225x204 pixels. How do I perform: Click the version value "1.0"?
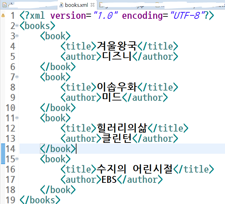pos(106,15)
